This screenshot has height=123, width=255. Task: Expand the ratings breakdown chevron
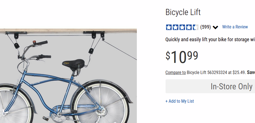click(215, 27)
